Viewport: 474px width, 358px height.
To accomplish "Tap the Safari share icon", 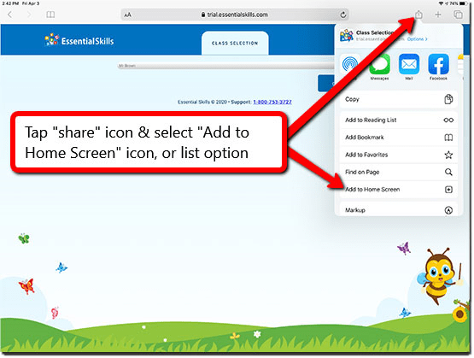I will [x=418, y=15].
